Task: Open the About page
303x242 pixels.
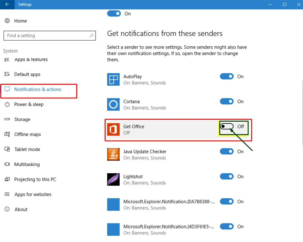Action: coord(21,209)
